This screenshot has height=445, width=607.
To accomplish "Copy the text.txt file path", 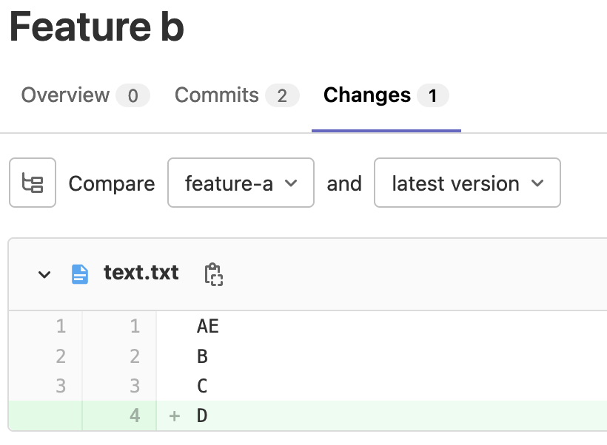I will pos(213,274).
